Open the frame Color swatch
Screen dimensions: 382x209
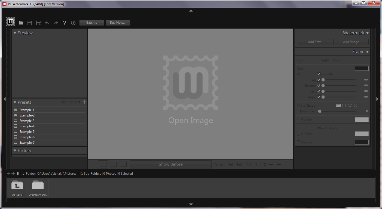362,68
